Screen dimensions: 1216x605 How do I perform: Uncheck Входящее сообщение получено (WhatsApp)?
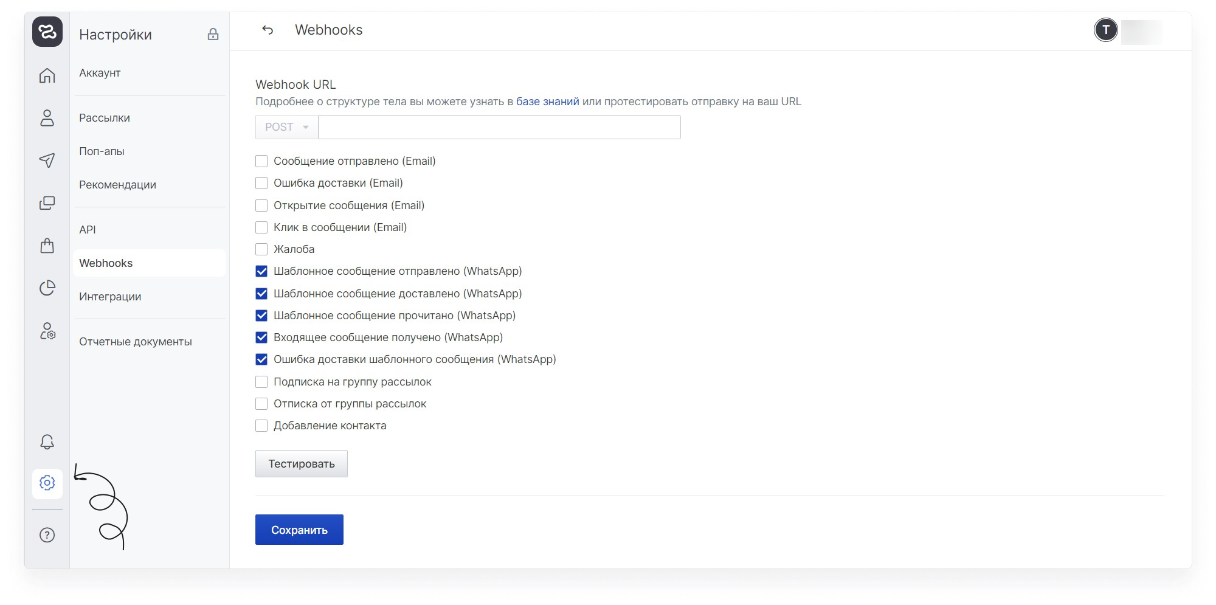(261, 337)
